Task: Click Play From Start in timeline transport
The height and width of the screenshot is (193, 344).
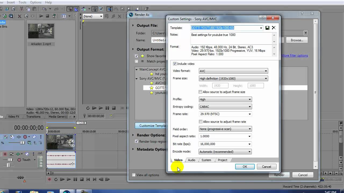Action: pyautogui.click(x=62, y=180)
